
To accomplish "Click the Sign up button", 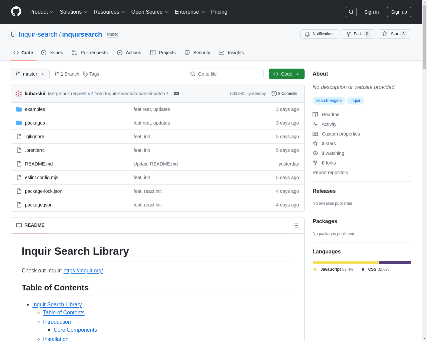I will (x=399, y=12).
